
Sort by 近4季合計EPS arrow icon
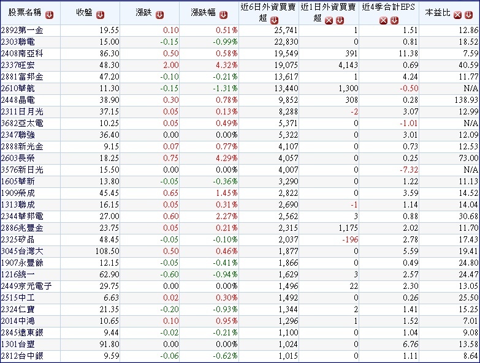[395, 20]
